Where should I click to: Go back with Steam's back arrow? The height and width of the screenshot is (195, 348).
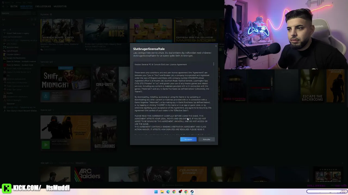point(3,6)
